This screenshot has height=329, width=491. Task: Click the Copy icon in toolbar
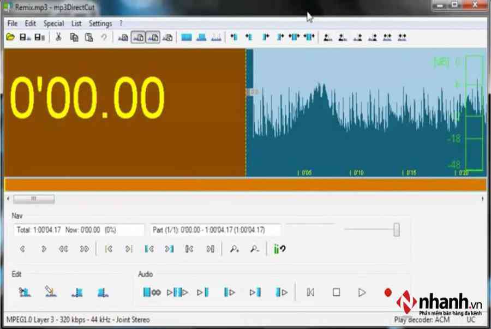[x=74, y=38]
